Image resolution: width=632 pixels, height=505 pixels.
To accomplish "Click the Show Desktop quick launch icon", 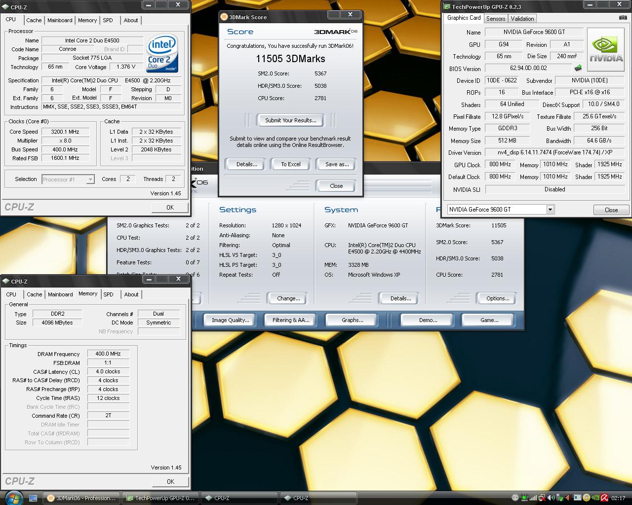I will pos(33,498).
